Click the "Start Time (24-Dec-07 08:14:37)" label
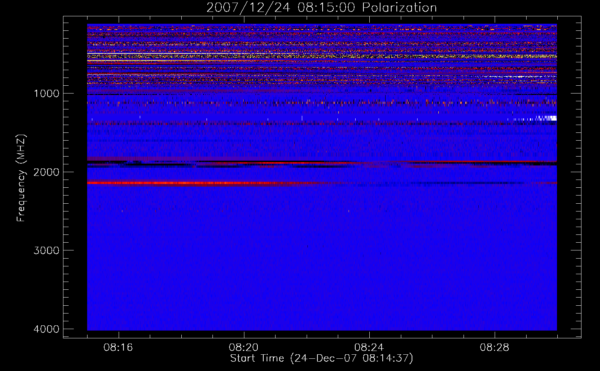 click(322, 358)
